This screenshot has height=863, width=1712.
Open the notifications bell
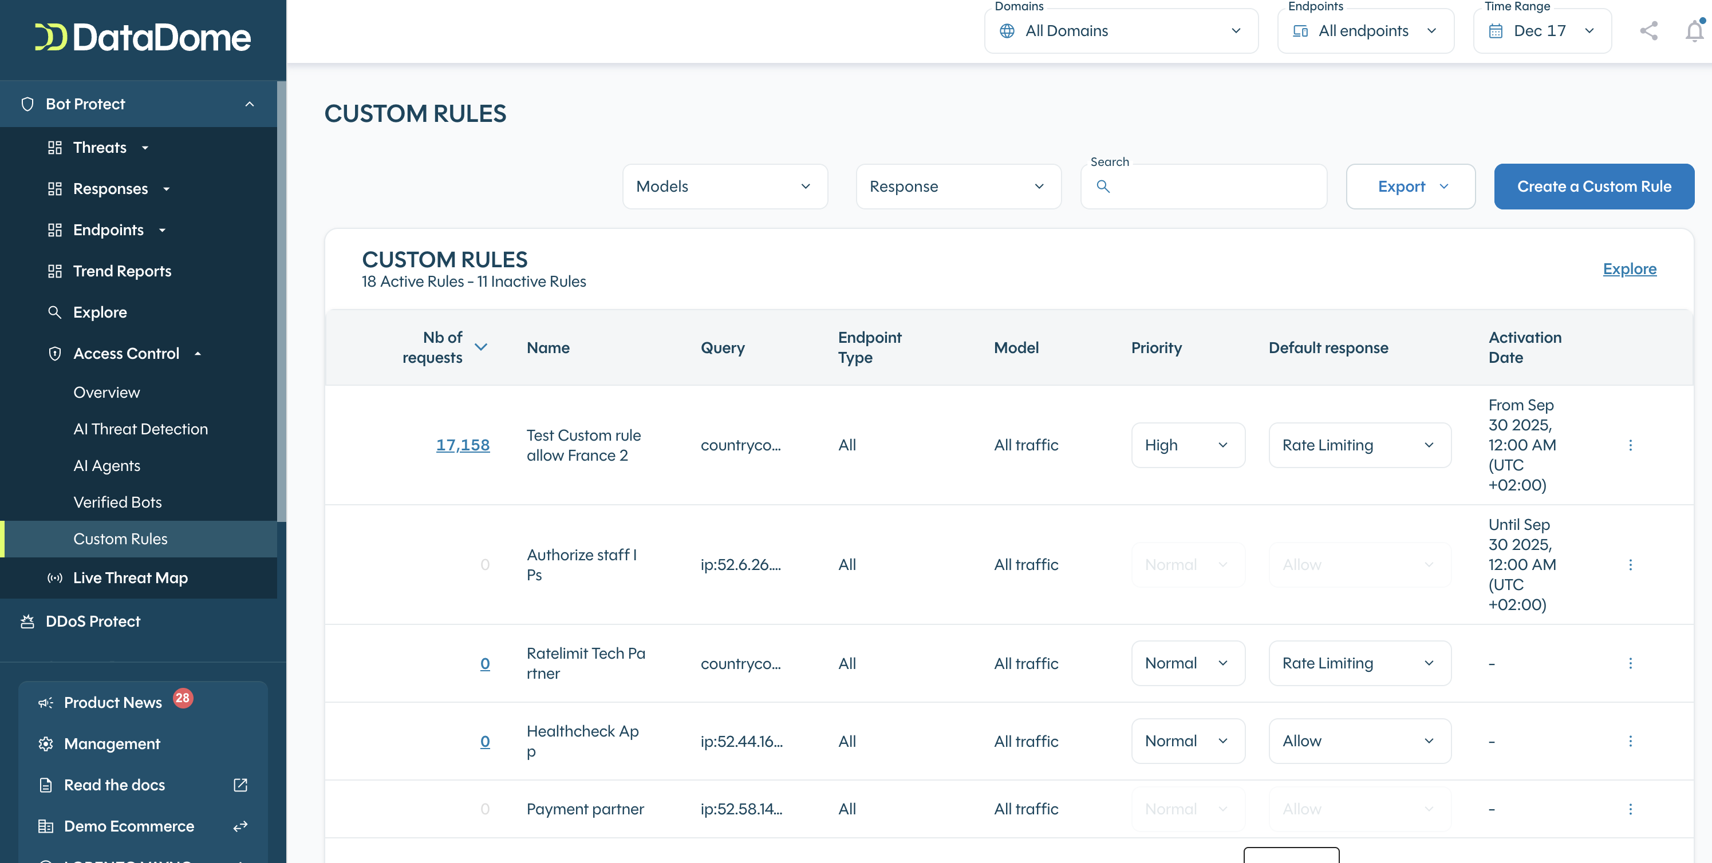pos(1694,30)
